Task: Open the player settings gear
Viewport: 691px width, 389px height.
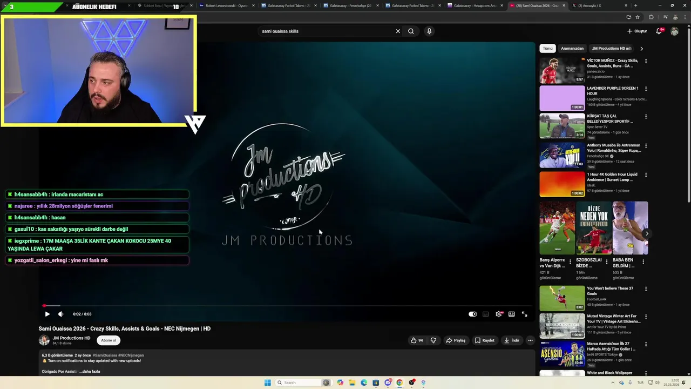Action: (x=499, y=314)
